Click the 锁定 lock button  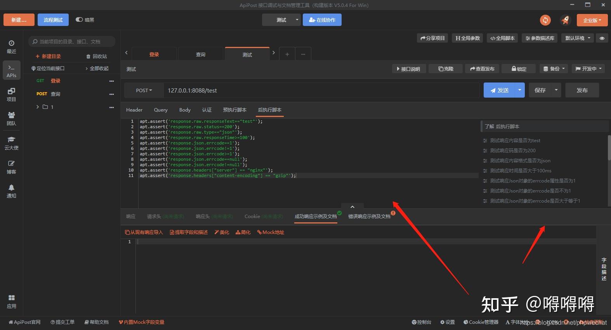(519, 69)
